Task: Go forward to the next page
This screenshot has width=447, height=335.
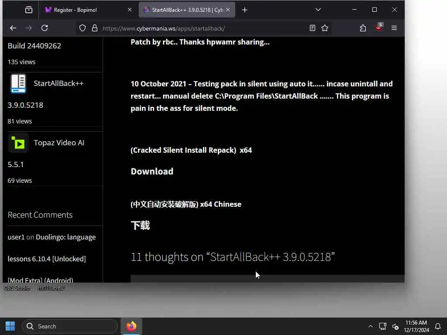Action: [x=28, y=28]
